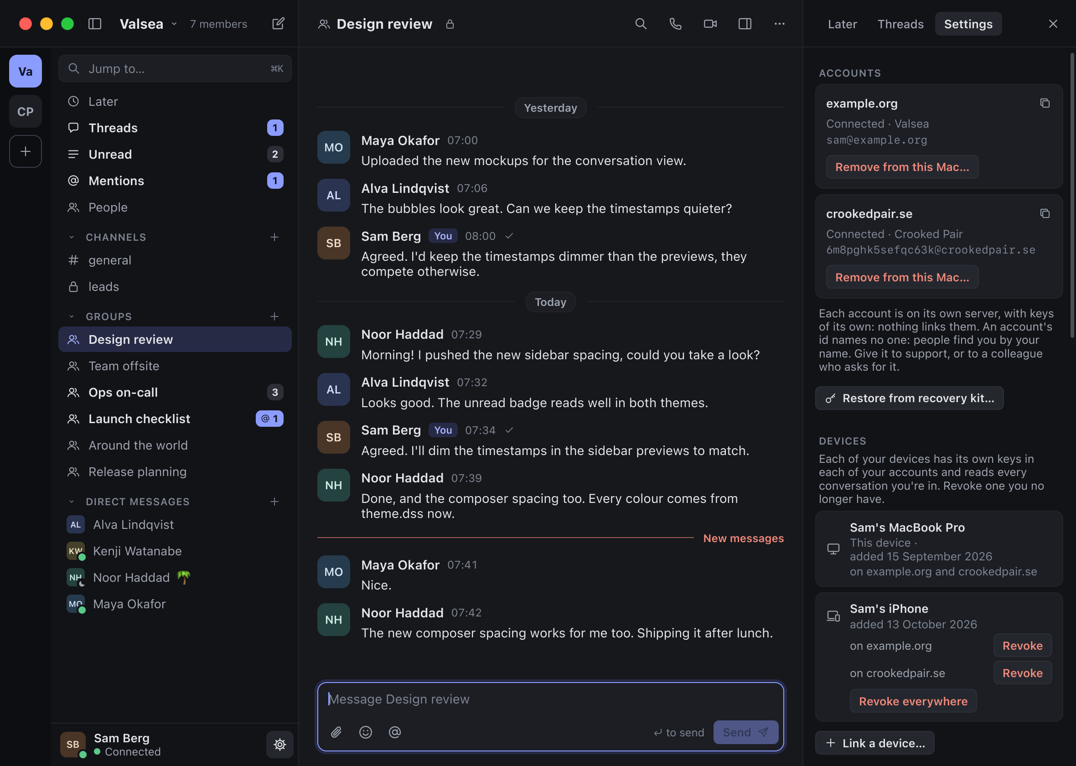Open direct message with Alva Lindqvist
This screenshot has width=1076, height=766.
[x=175, y=524]
